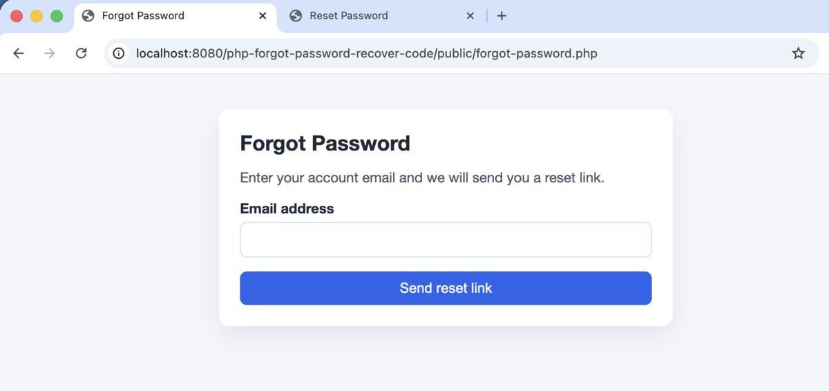This screenshot has width=829, height=391.
Task: Click the Send reset link button
Action: pos(446,288)
